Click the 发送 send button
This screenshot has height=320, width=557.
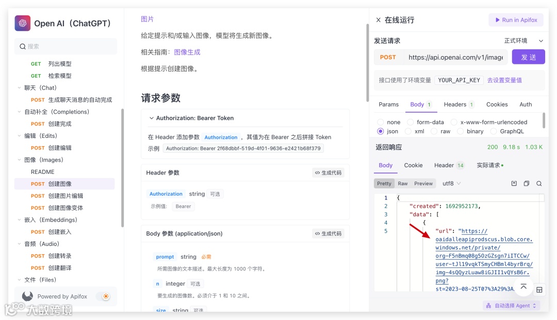528,57
